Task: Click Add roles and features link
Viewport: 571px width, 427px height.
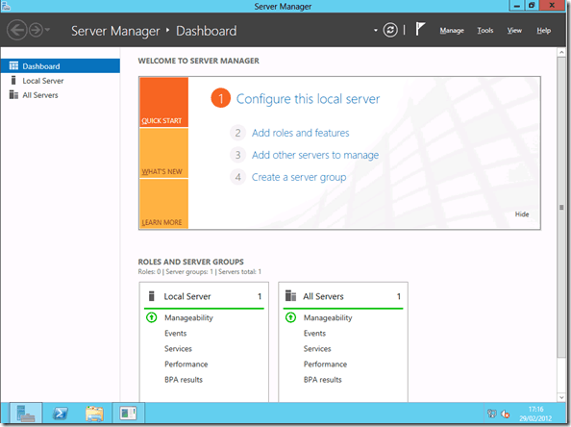Action: (x=301, y=133)
